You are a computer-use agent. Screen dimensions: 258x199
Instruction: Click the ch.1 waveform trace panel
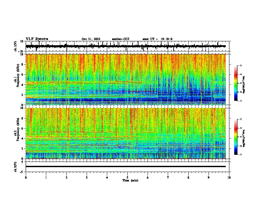click(128, 46)
